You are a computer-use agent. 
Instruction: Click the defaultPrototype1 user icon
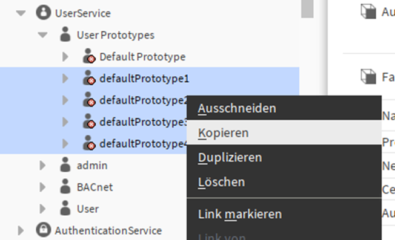coord(89,78)
